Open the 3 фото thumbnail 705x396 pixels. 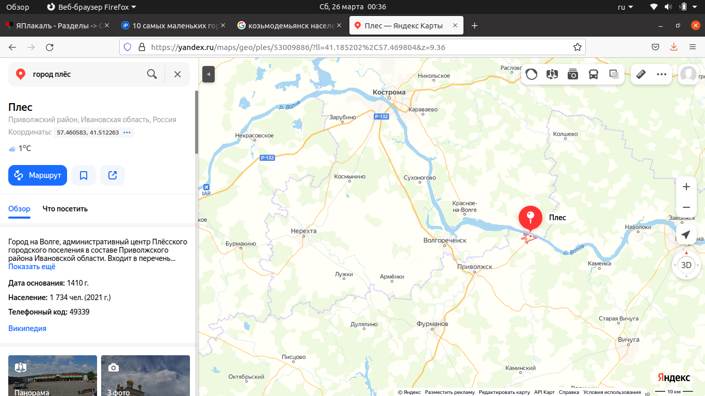[x=146, y=375]
